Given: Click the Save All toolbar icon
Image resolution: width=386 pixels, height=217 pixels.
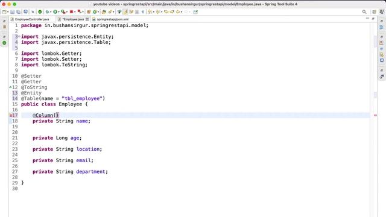Looking at the screenshot, I should coord(19,12).
